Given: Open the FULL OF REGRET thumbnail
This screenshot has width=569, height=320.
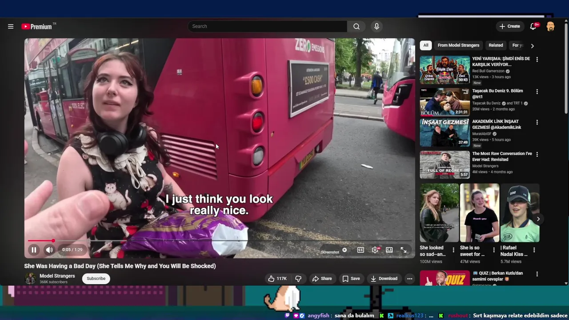Looking at the screenshot, I should [x=445, y=164].
